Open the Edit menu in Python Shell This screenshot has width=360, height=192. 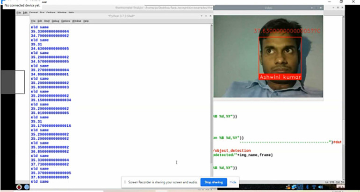click(x=40, y=21)
